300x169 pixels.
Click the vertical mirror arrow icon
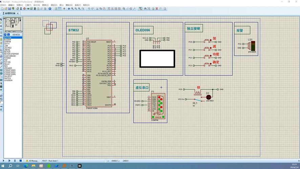(x=1, y=110)
